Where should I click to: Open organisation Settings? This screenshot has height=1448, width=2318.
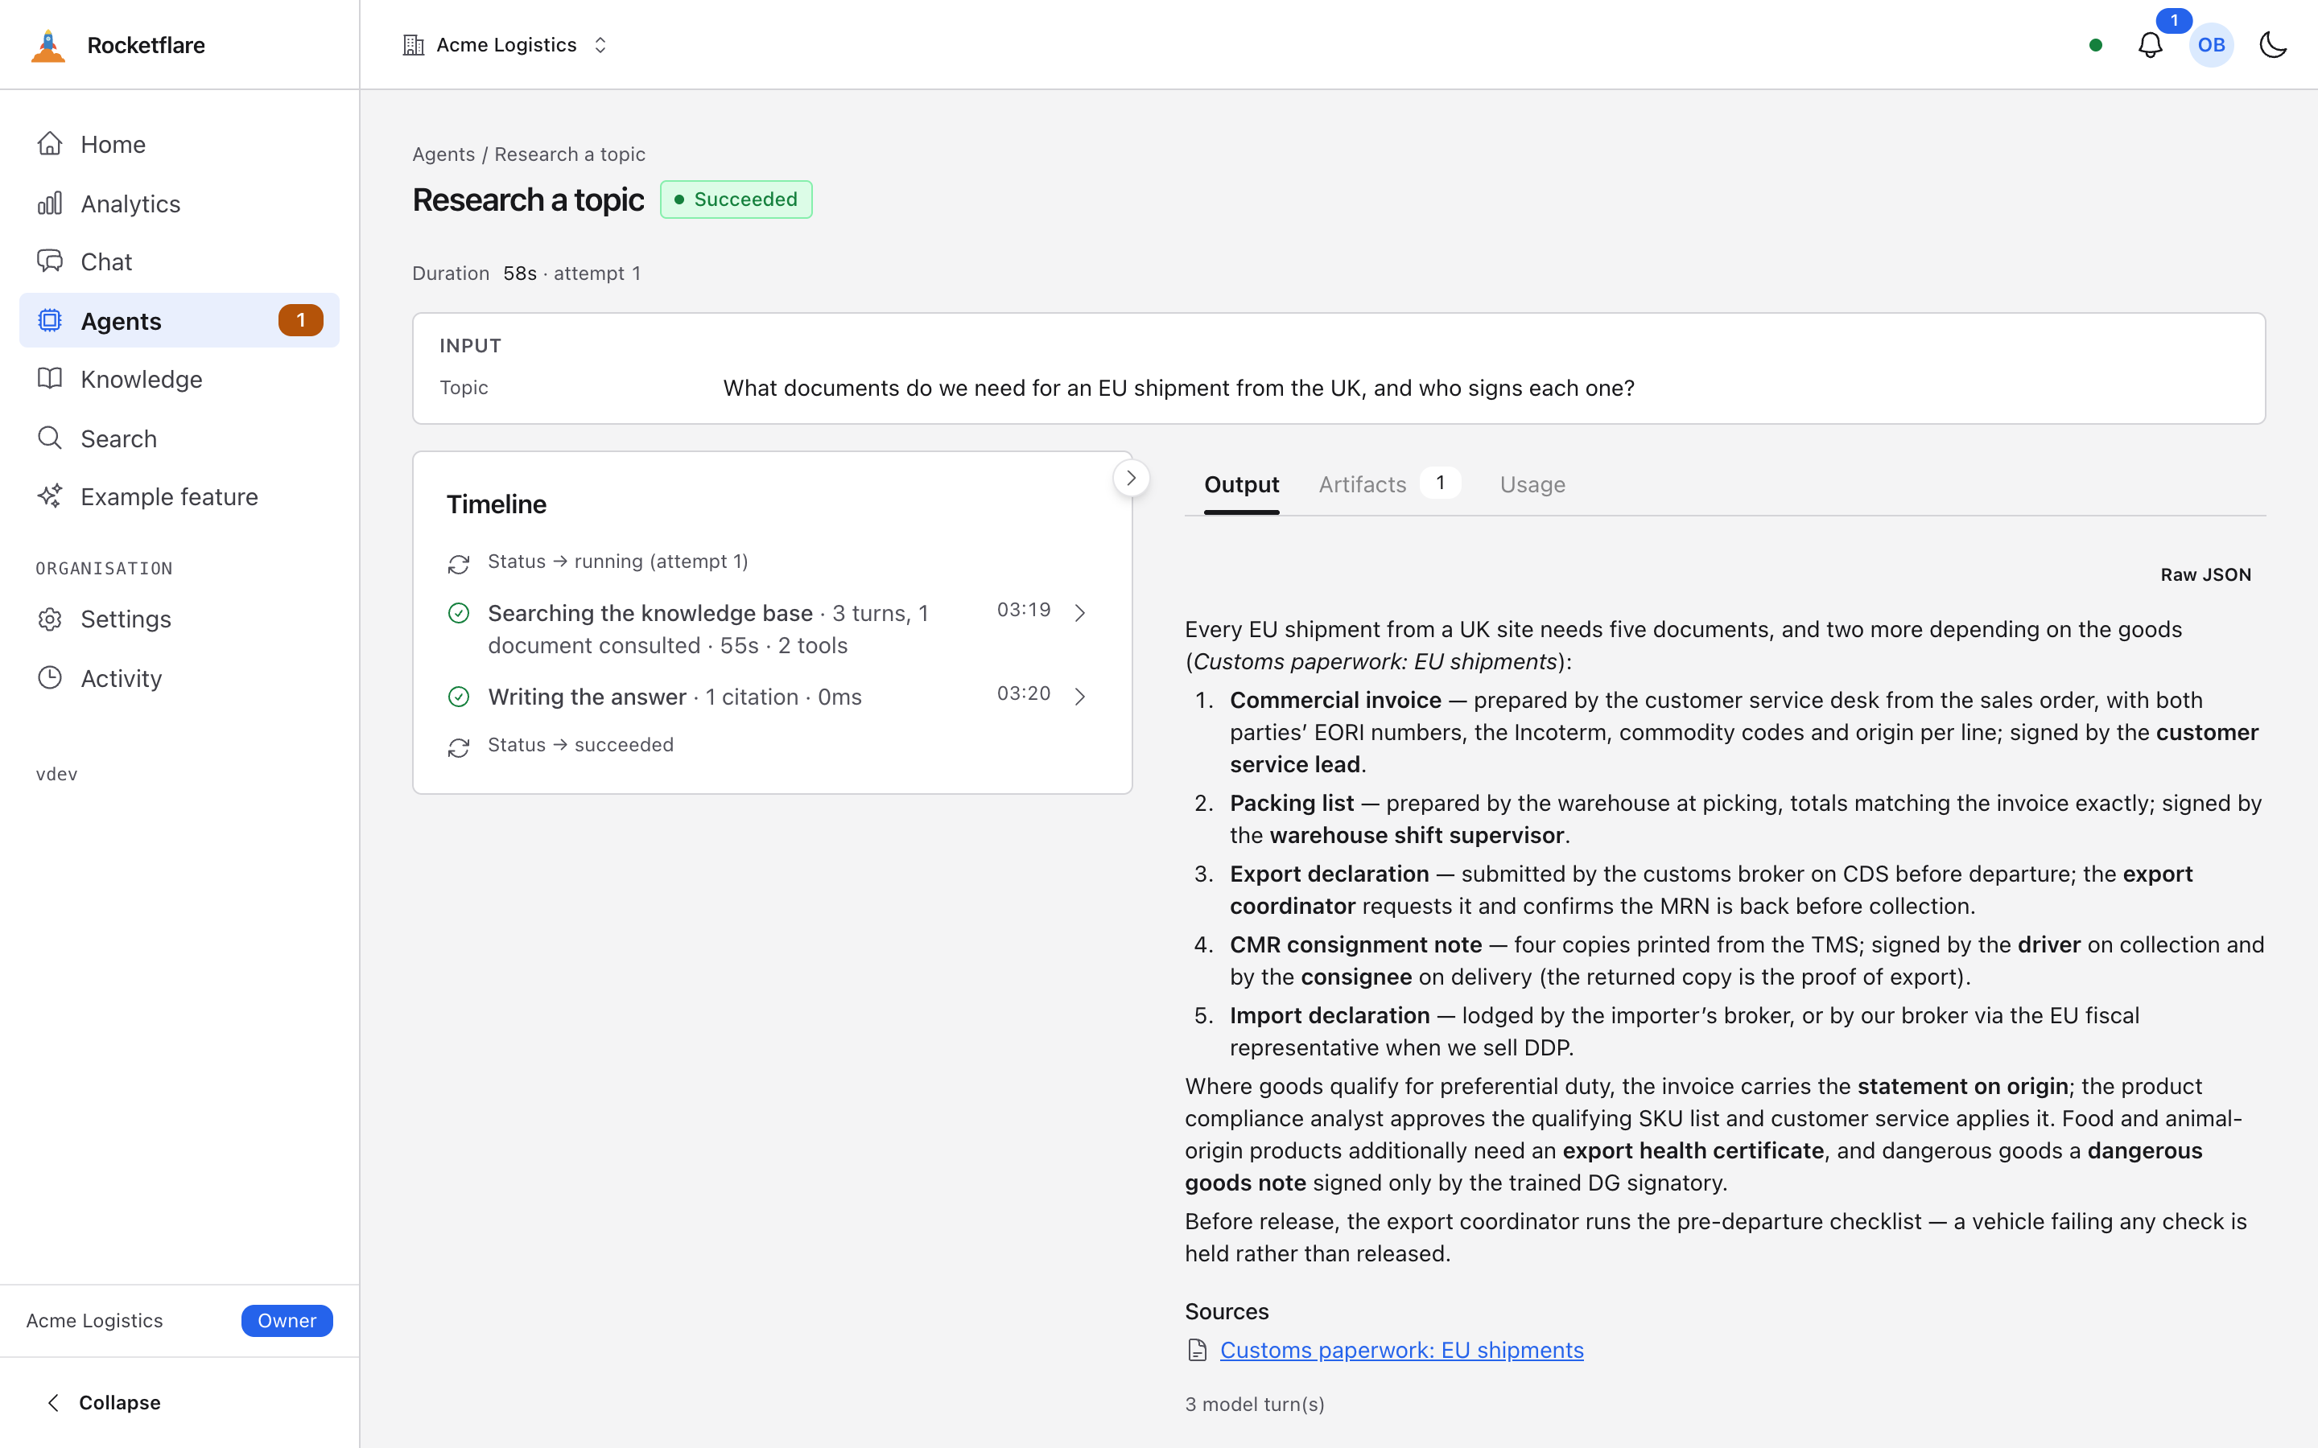click(179, 619)
